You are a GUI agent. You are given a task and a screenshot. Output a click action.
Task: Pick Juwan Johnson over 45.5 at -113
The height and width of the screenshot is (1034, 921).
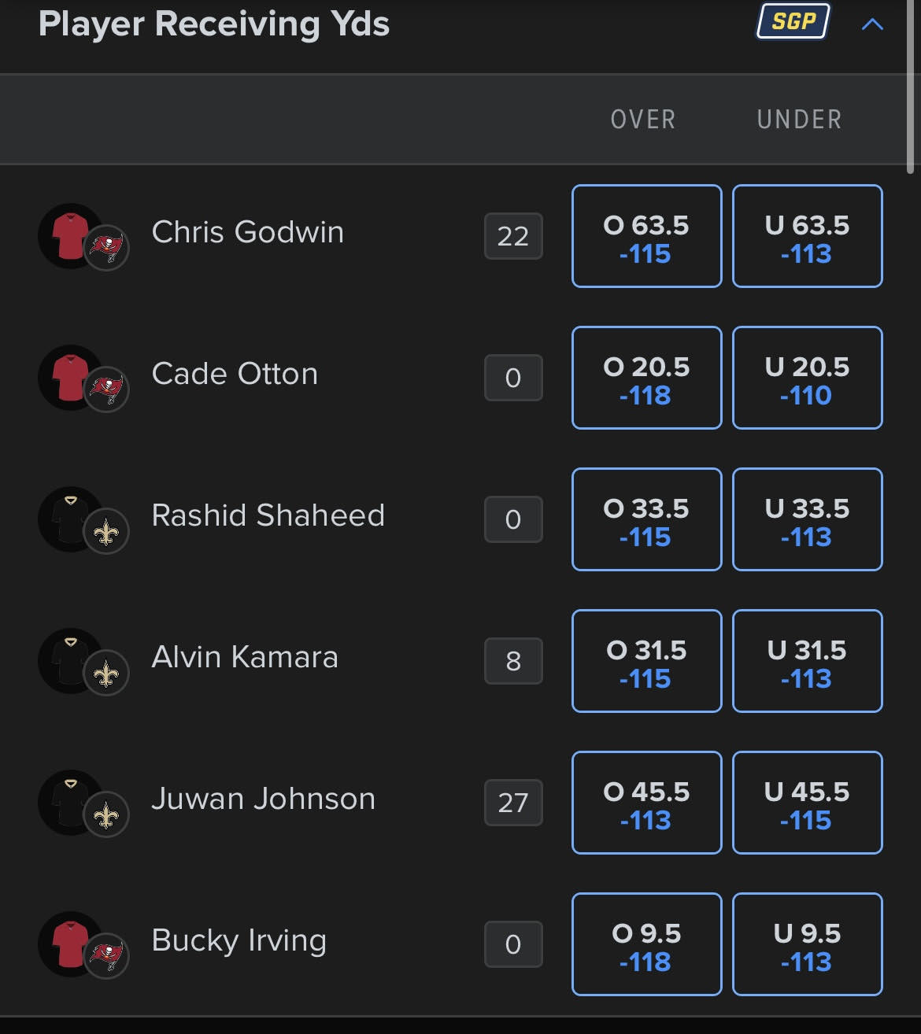(x=647, y=803)
